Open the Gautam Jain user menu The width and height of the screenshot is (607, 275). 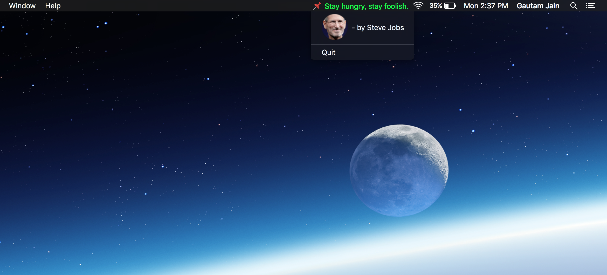pyautogui.click(x=538, y=6)
